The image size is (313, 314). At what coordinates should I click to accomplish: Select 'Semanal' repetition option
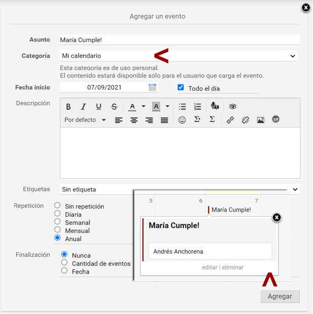pyautogui.click(x=58, y=222)
